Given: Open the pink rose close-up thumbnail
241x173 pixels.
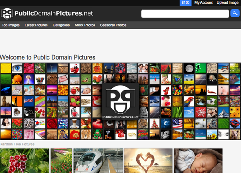Looking at the screenshot, I should tap(29, 135).
